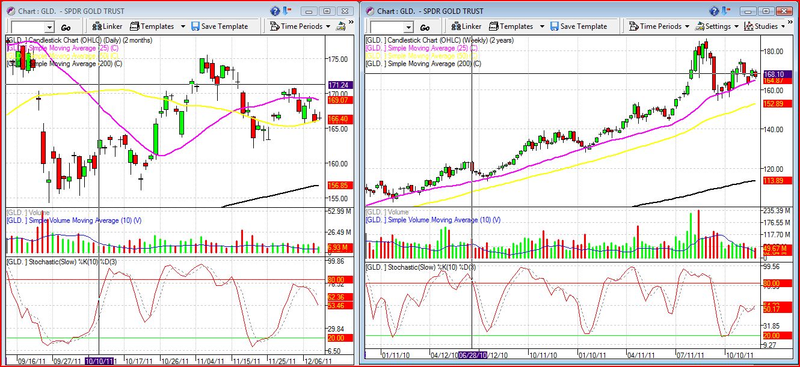This screenshot has height=367, width=800.
Task: Click the Save Template disk icon in left chart
Action: 195,26
